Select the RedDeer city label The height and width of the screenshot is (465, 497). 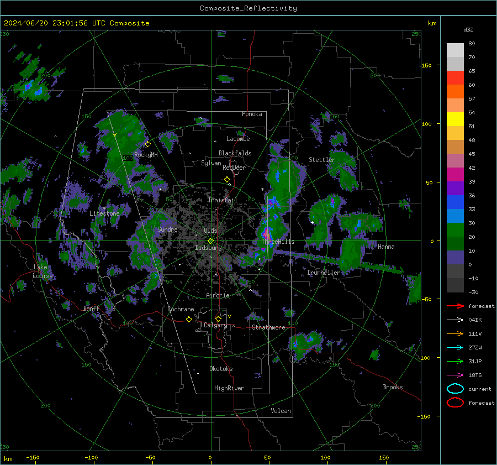click(x=234, y=168)
